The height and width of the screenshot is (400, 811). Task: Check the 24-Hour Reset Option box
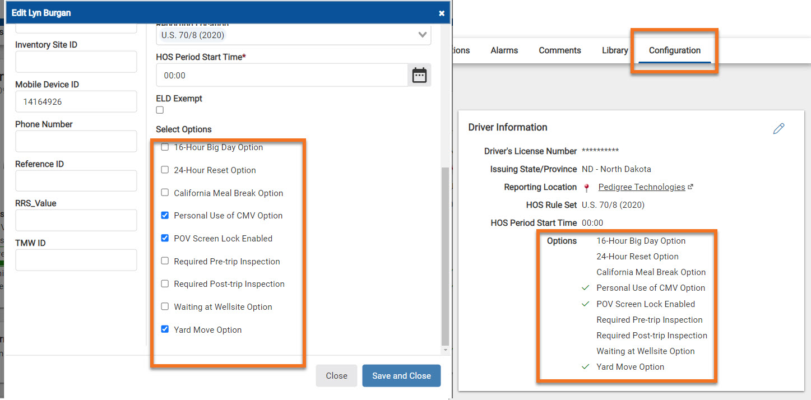click(x=165, y=170)
